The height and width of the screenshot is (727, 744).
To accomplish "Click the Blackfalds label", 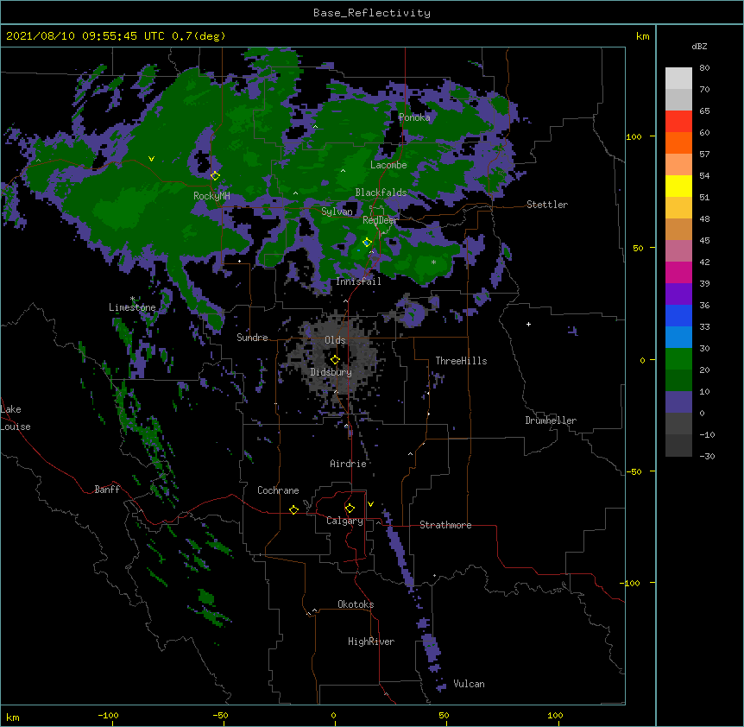I will pyautogui.click(x=381, y=193).
